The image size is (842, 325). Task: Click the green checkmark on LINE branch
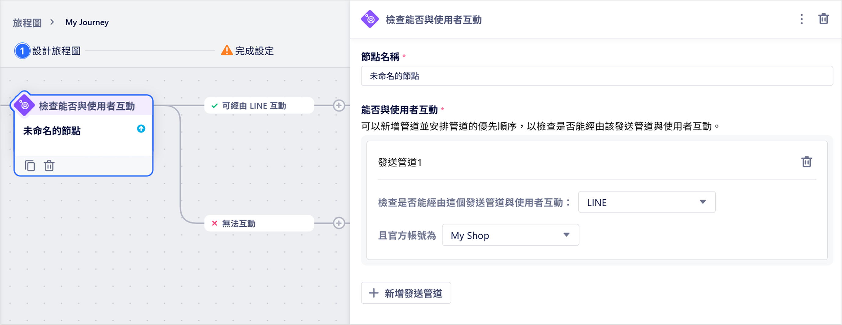tap(214, 106)
